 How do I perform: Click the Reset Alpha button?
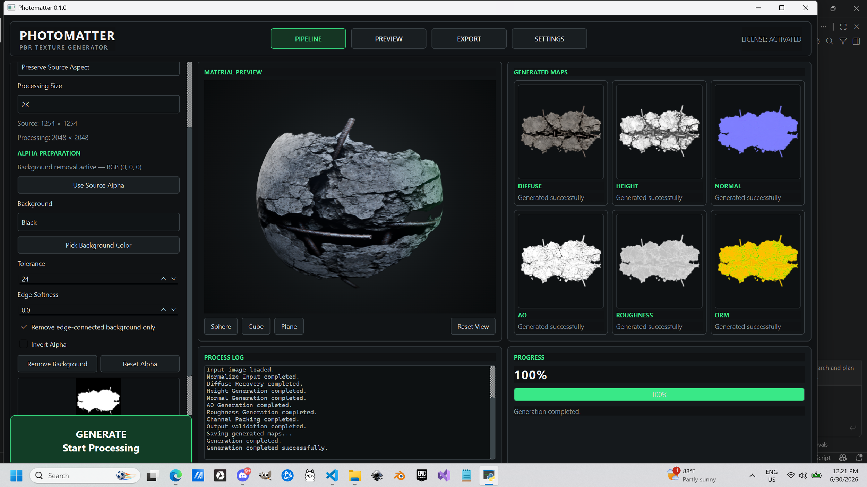coord(140,364)
